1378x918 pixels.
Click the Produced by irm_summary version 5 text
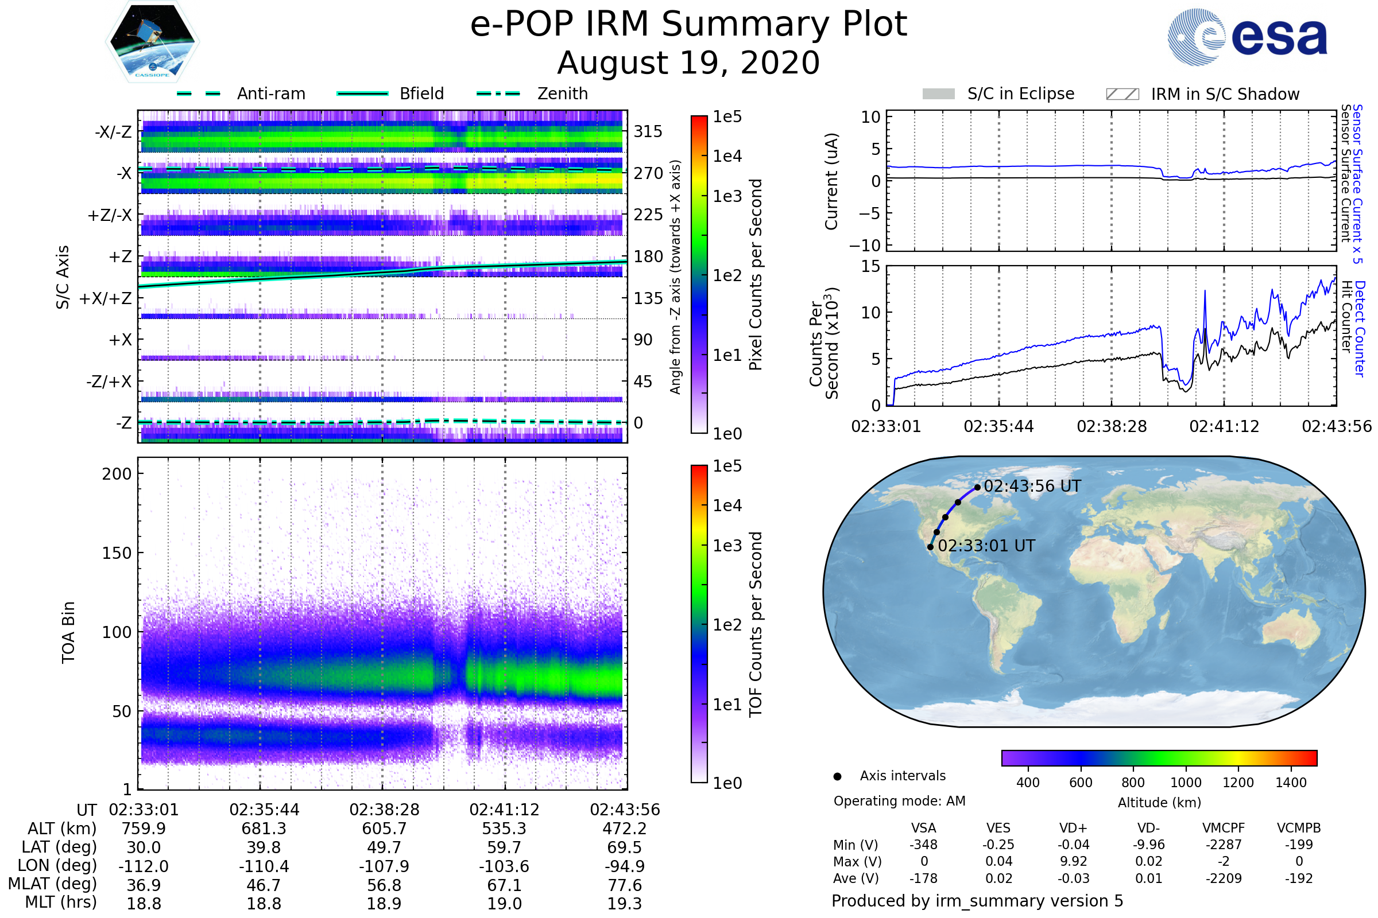coord(977,900)
